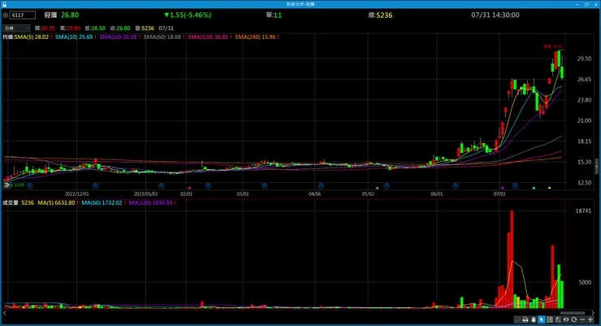The width and height of the screenshot is (601, 326).
Task: Click the SMA(10) 25.69 indicator label
Action: tap(74, 37)
